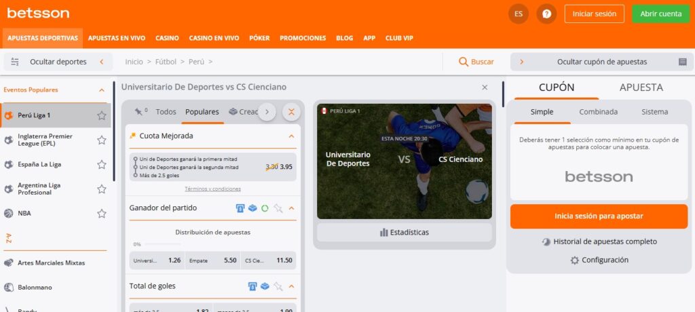Select Empate odds 5.50
Screen dimensions: 695x312
tap(212, 260)
